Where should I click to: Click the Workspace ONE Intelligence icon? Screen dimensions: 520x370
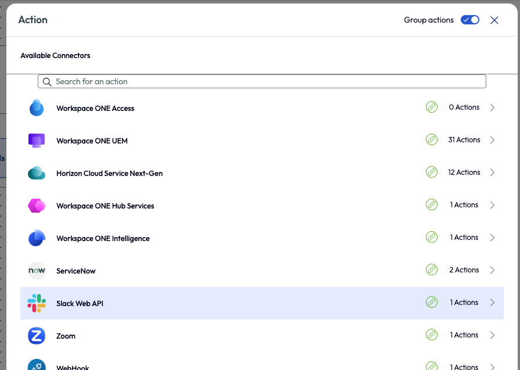(37, 238)
